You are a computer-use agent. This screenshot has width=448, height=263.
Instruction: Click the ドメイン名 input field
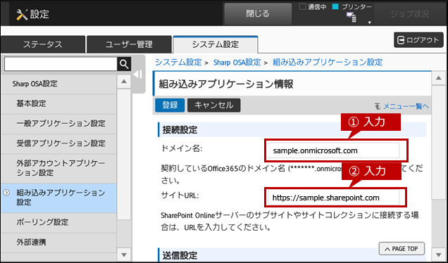[x=334, y=150]
